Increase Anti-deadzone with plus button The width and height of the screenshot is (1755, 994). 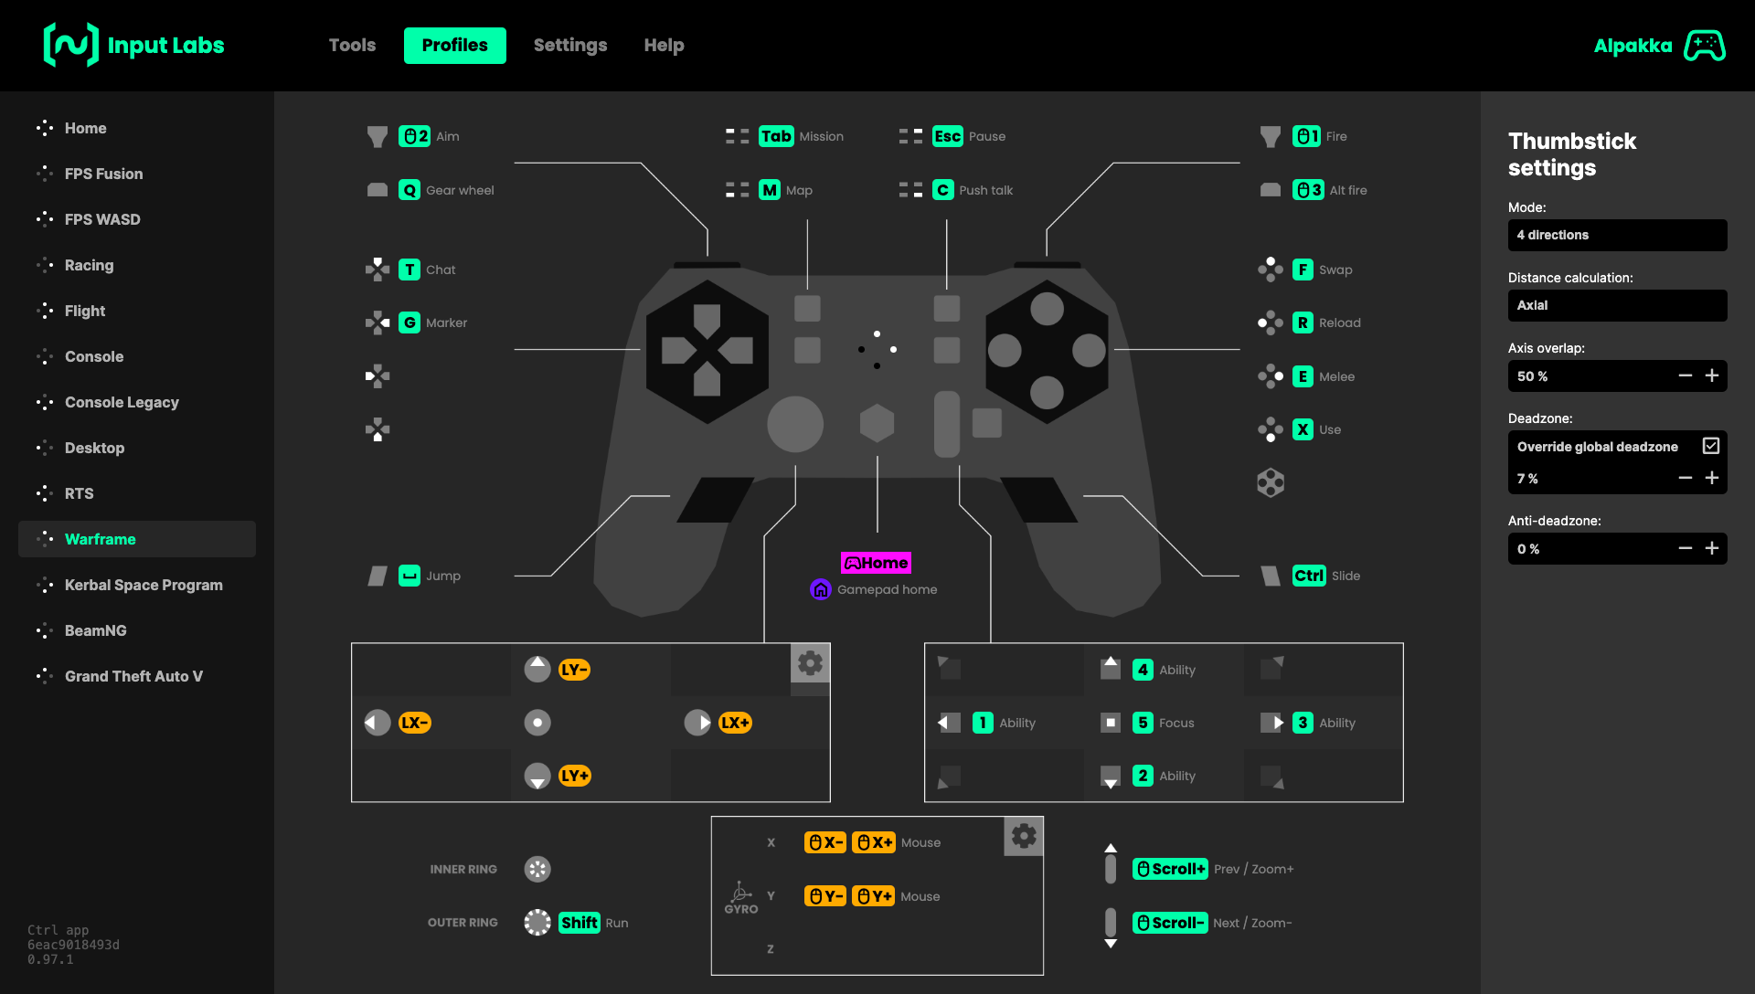click(x=1712, y=548)
